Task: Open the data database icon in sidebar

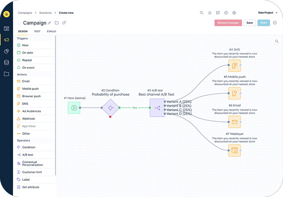Action: [x=6, y=63]
